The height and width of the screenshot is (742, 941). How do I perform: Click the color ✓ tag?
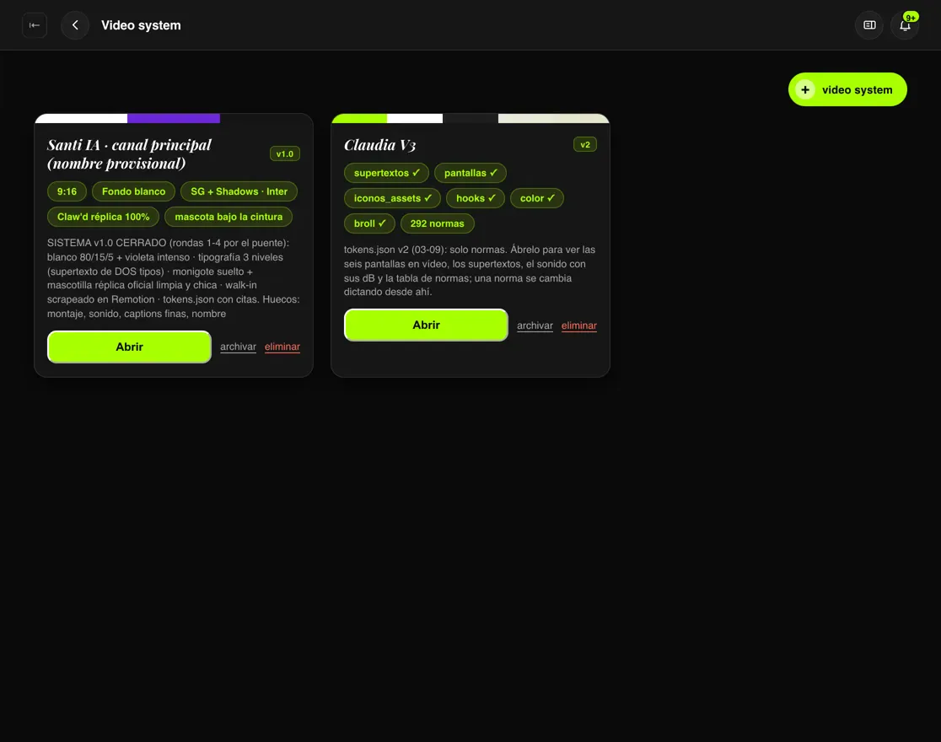click(x=537, y=198)
